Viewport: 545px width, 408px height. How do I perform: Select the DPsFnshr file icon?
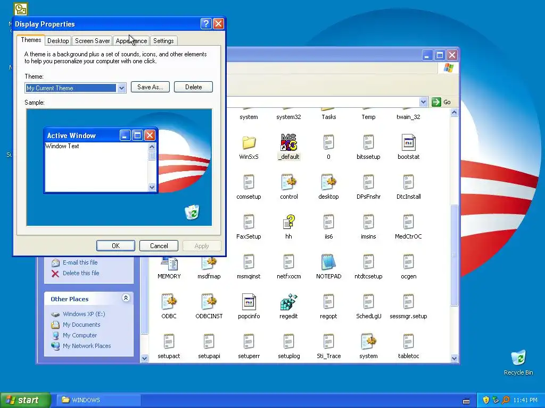point(368,183)
